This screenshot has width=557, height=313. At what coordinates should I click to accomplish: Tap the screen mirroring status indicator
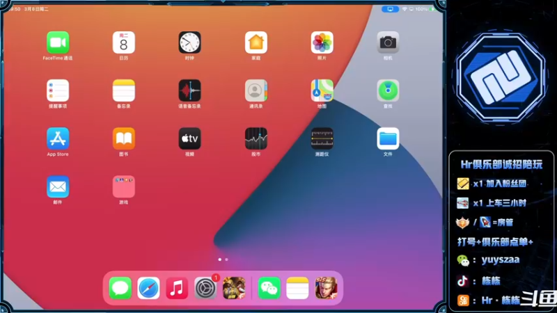[390, 9]
